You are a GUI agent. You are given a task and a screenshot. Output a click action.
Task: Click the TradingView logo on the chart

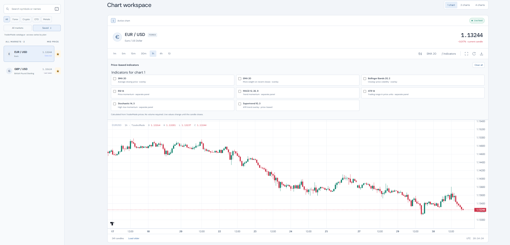point(112,224)
